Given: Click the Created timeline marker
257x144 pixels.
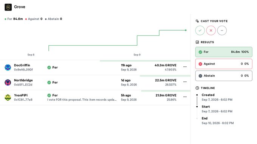Looking at the screenshot, I should click(197, 95).
